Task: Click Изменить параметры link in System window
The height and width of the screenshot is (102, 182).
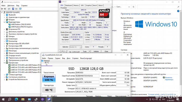Action: [169, 79]
